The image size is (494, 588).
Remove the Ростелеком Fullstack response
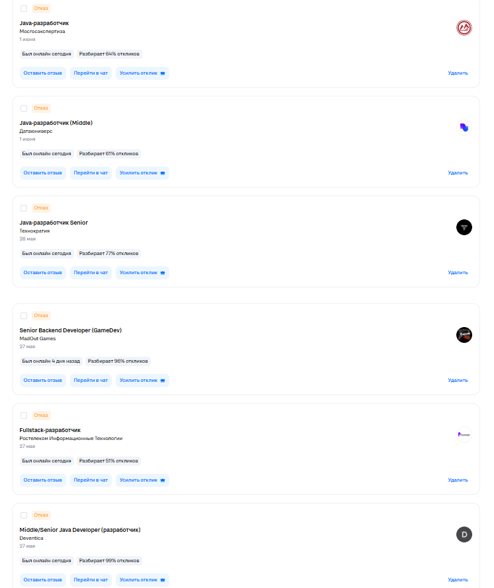(458, 480)
